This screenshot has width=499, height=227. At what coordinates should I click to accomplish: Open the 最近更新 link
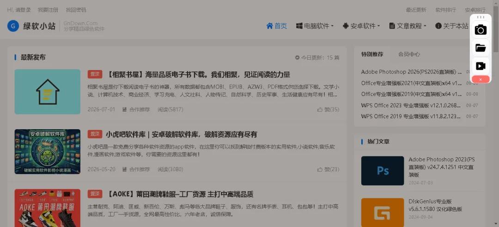click(416, 10)
